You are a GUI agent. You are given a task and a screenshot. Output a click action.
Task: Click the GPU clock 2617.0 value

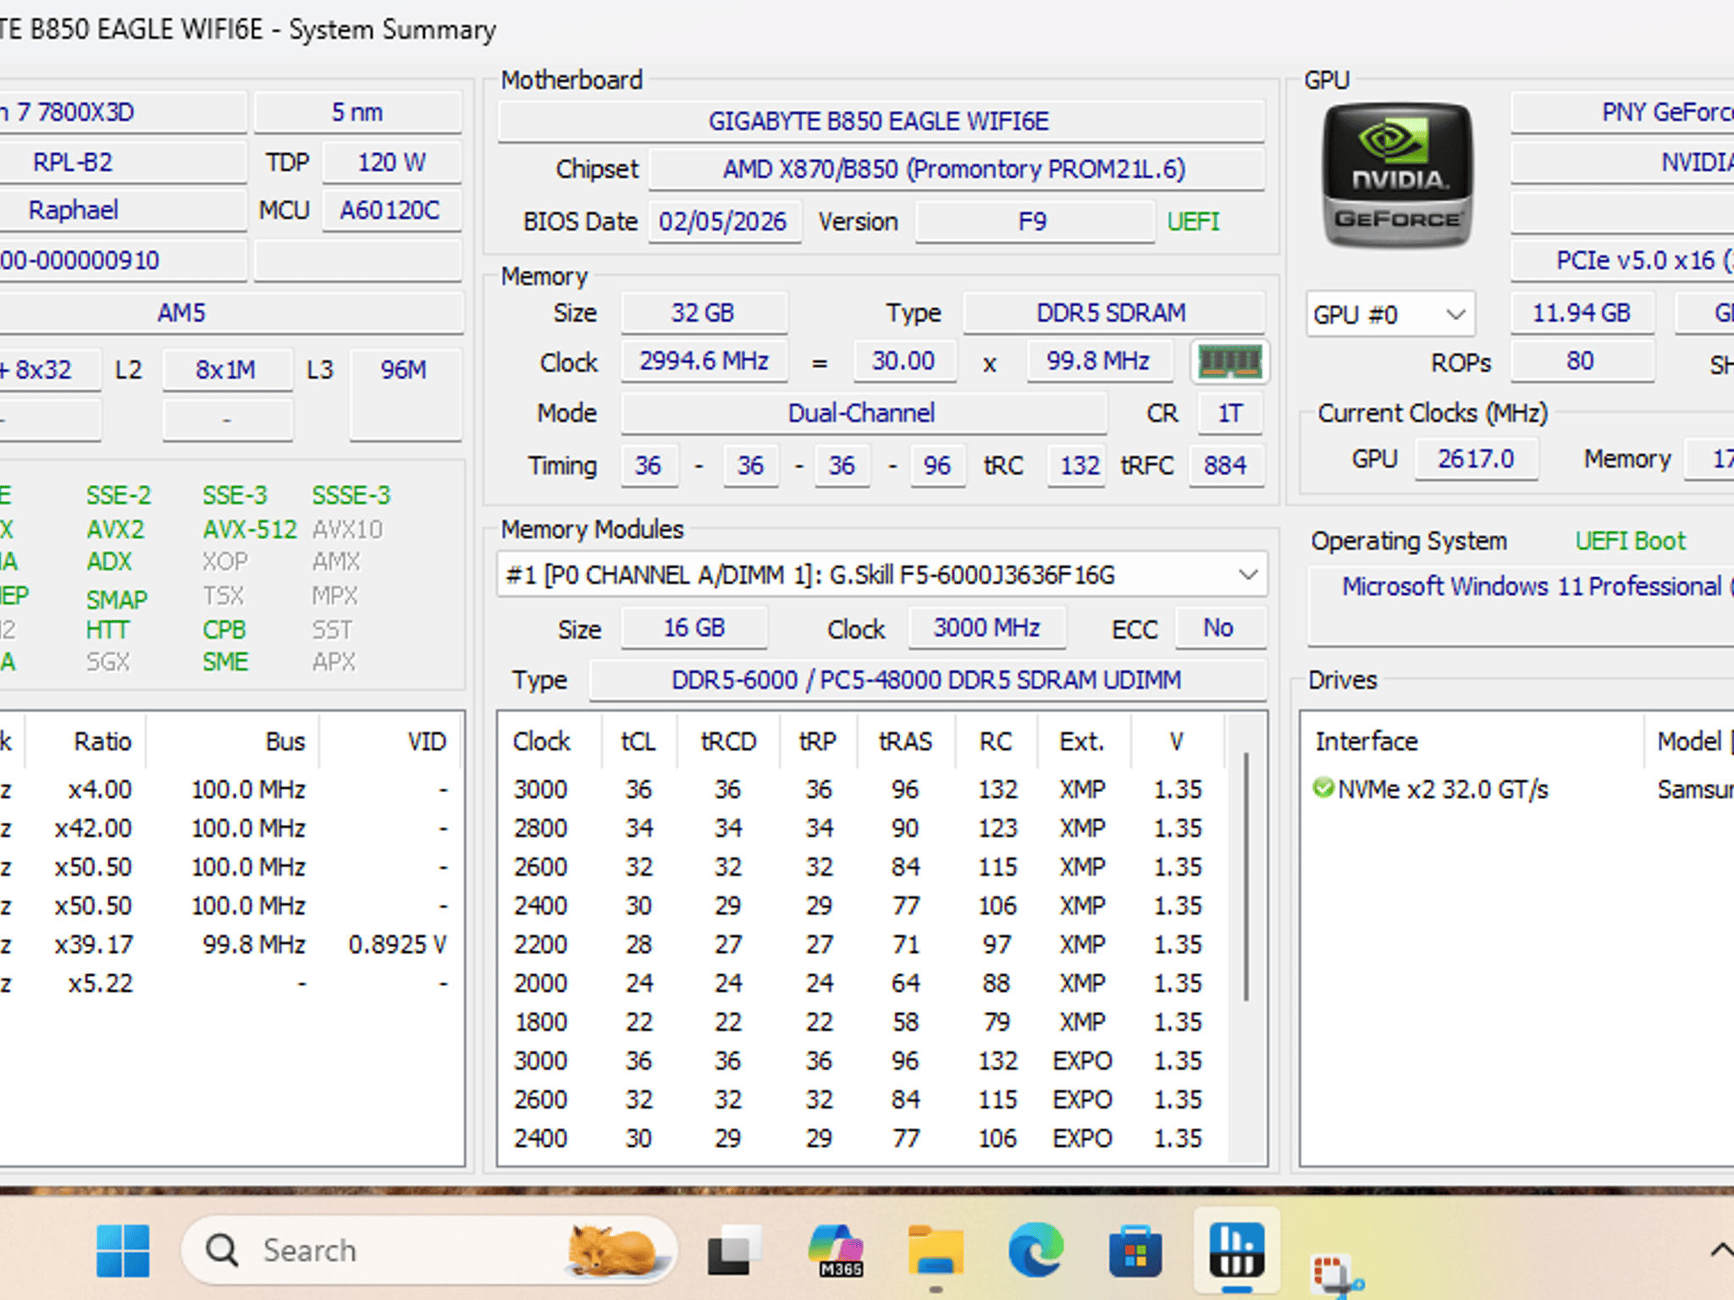(1476, 459)
